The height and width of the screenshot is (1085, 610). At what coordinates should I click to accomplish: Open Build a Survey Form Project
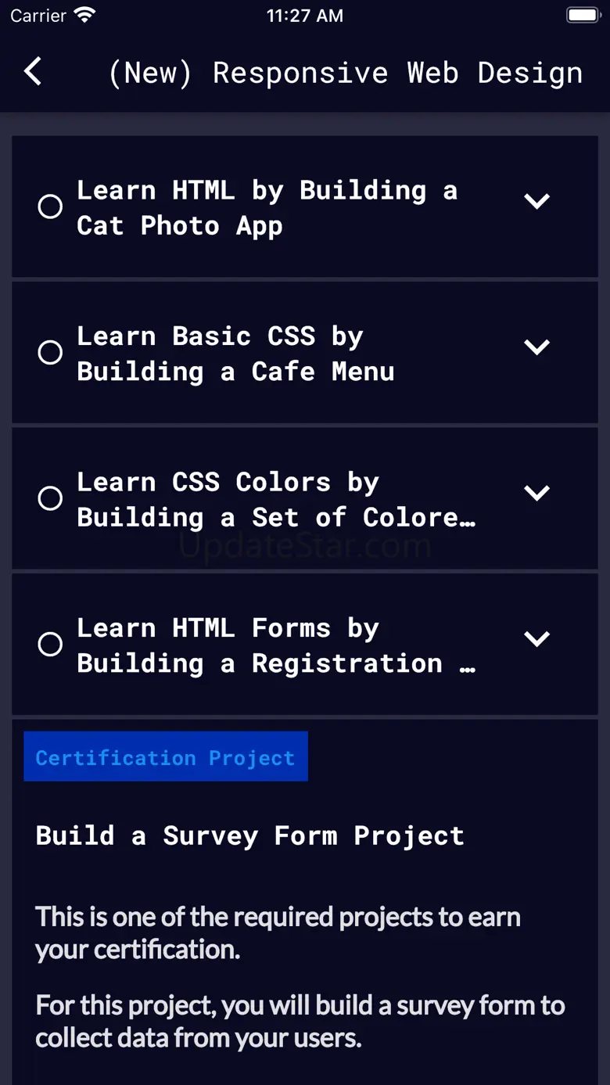(x=249, y=835)
